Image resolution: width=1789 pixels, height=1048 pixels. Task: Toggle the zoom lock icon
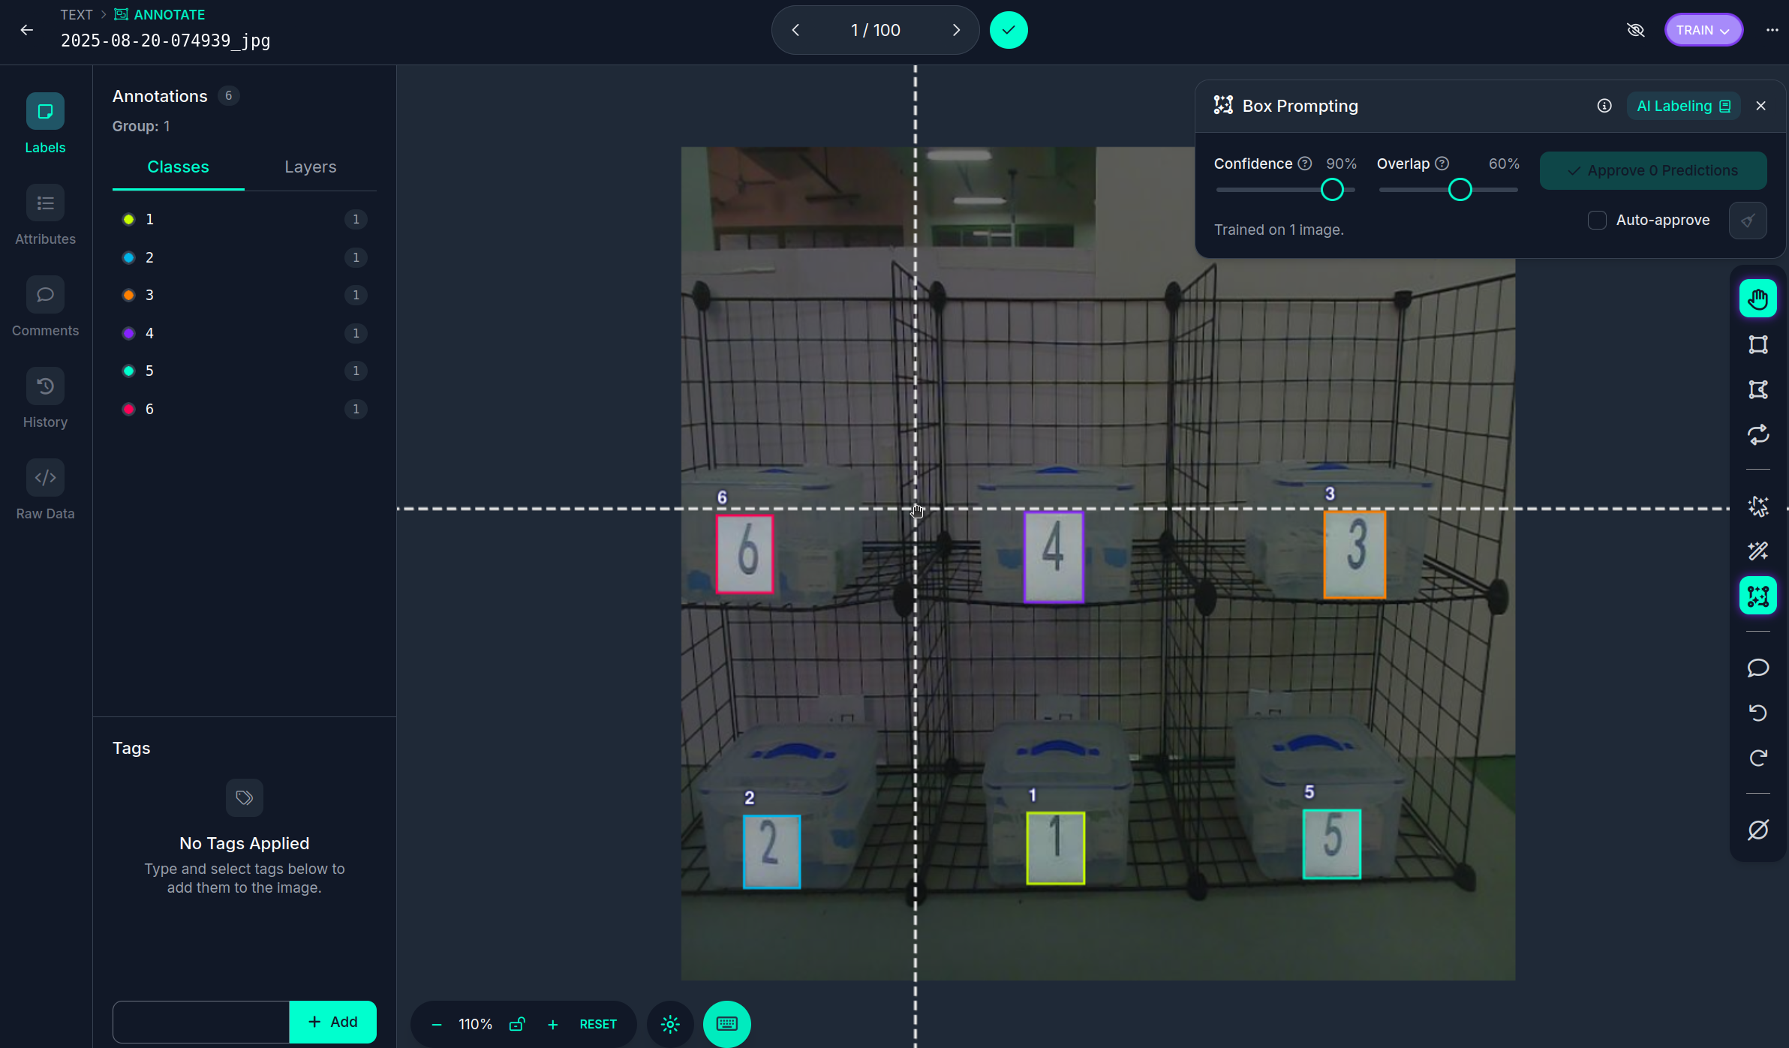pos(517,1024)
